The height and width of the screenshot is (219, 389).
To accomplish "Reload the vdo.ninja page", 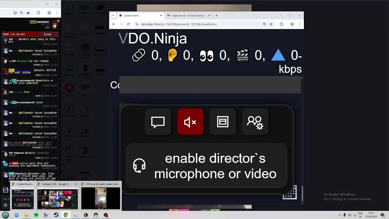I will click(x=128, y=24).
